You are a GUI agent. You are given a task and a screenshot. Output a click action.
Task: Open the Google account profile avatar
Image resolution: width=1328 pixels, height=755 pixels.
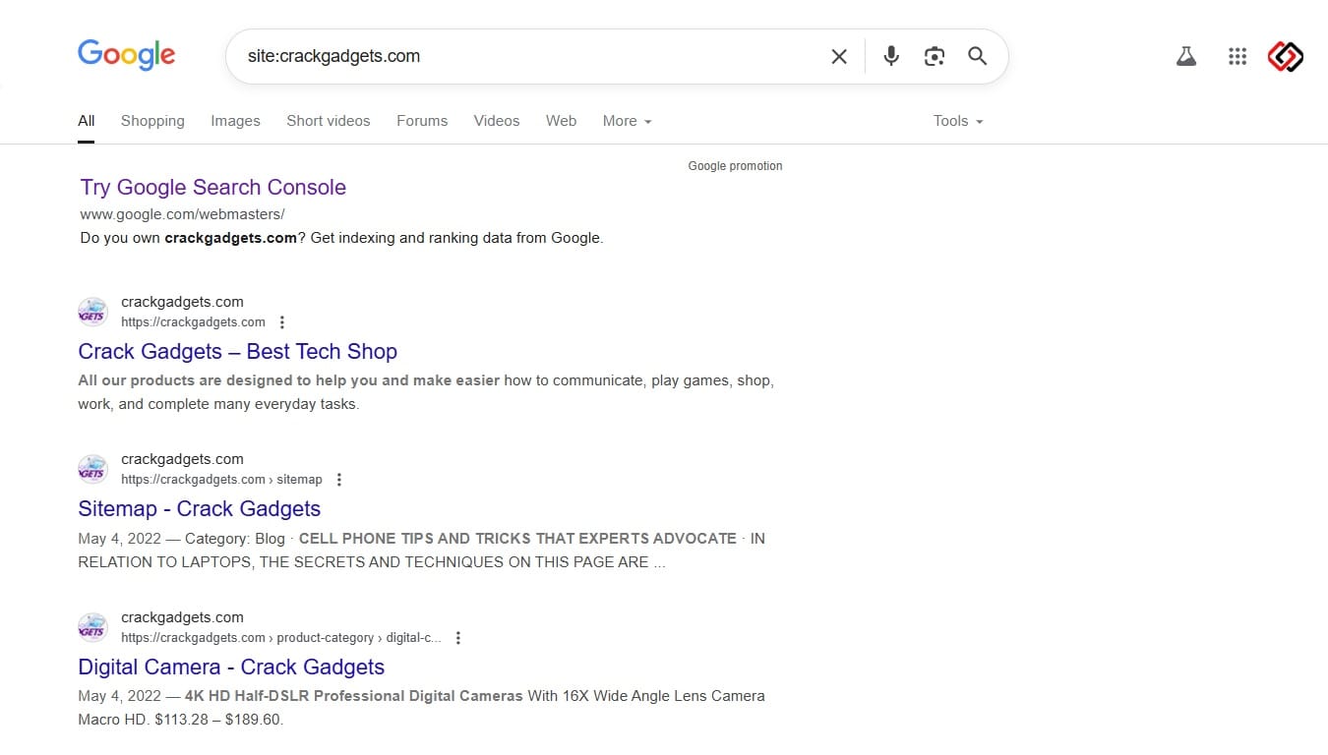pyautogui.click(x=1285, y=57)
